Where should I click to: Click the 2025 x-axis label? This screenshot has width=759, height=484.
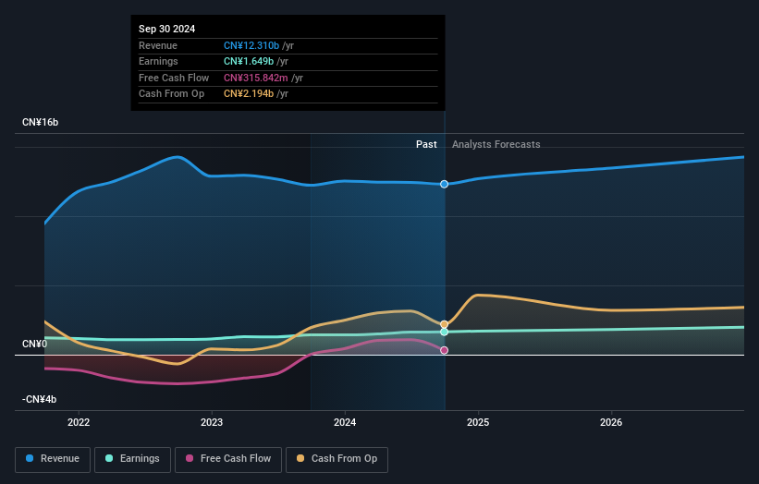coord(478,423)
